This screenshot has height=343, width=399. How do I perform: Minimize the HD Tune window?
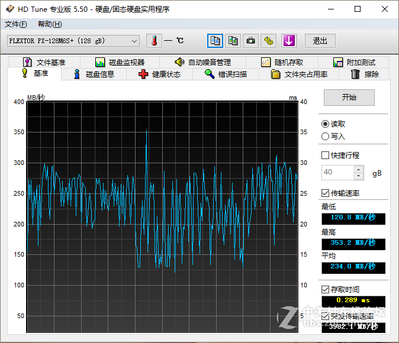(x=331, y=9)
